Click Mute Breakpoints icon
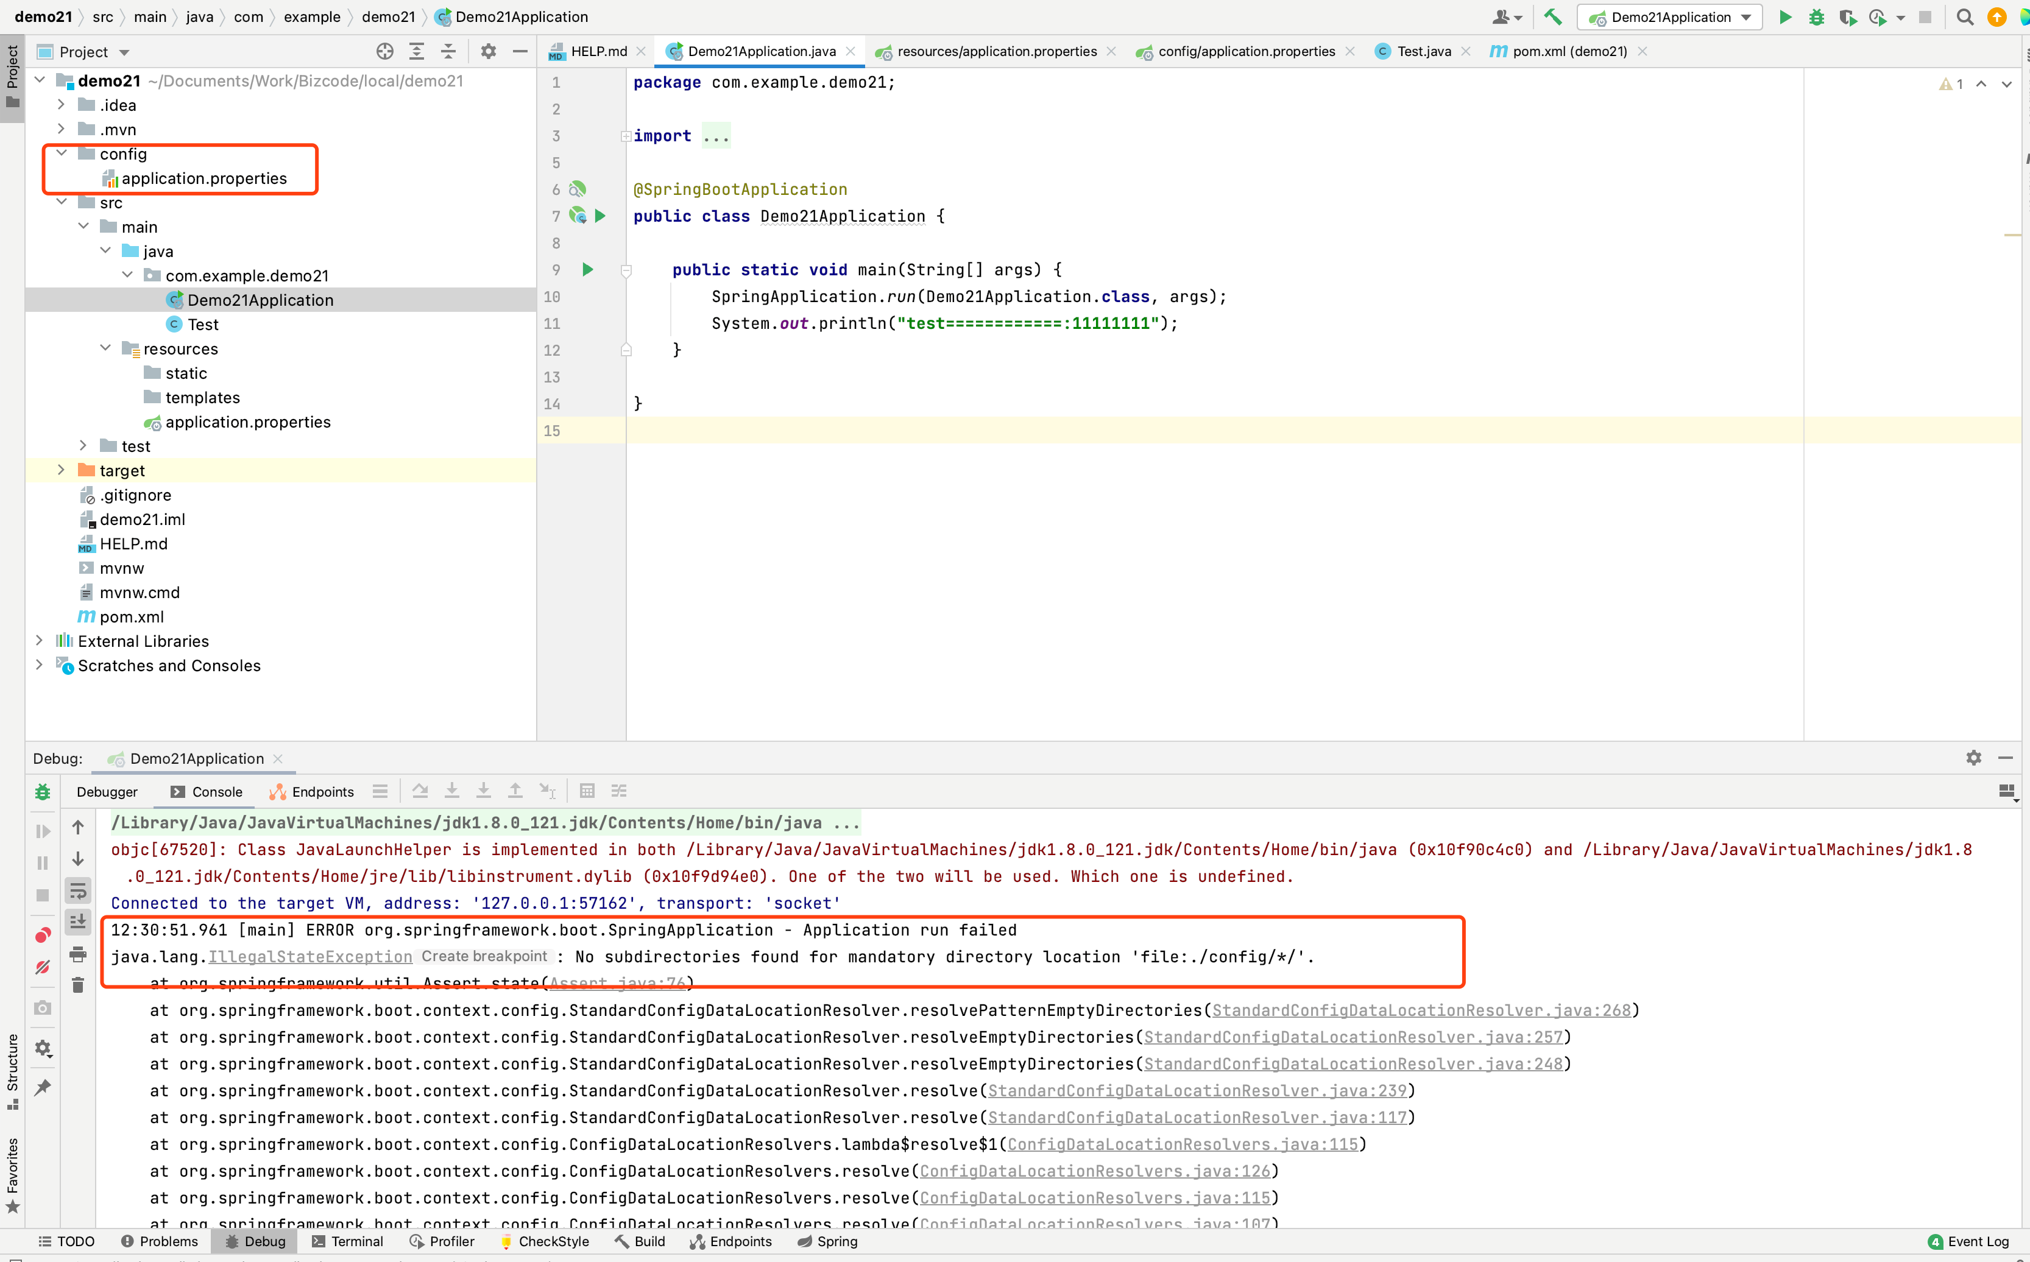This screenshot has height=1262, width=2030. [x=43, y=967]
